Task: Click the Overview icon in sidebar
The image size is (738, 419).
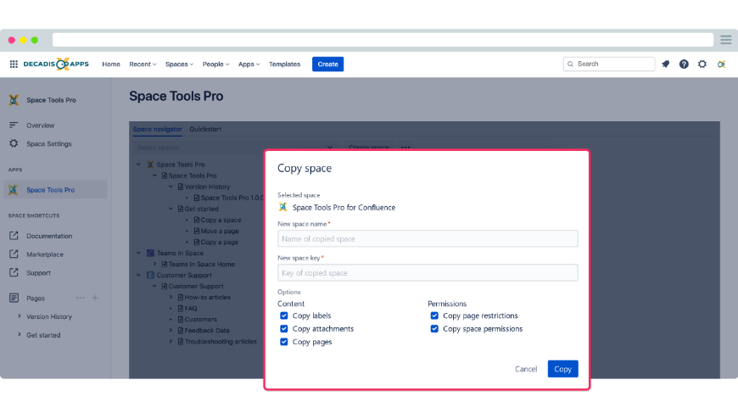Action: click(x=14, y=126)
